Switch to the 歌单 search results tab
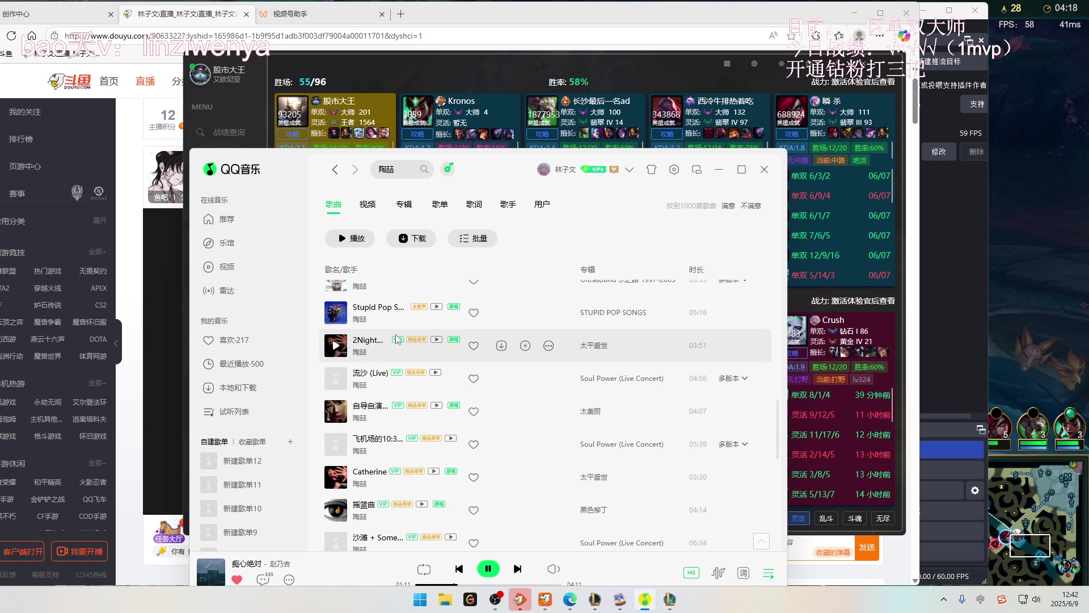 coord(440,204)
